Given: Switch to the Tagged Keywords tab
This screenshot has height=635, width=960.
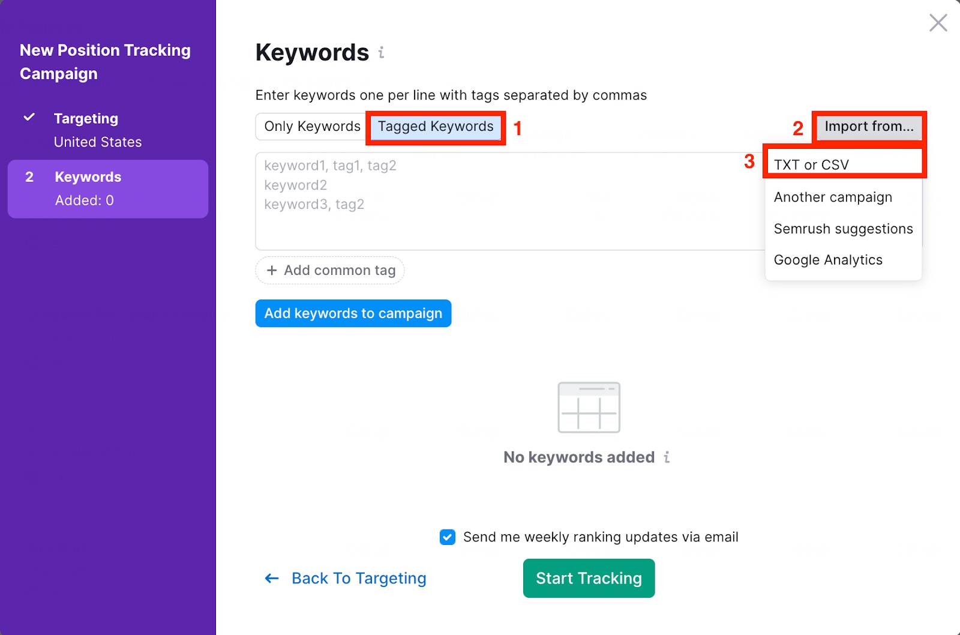Looking at the screenshot, I should coord(434,127).
